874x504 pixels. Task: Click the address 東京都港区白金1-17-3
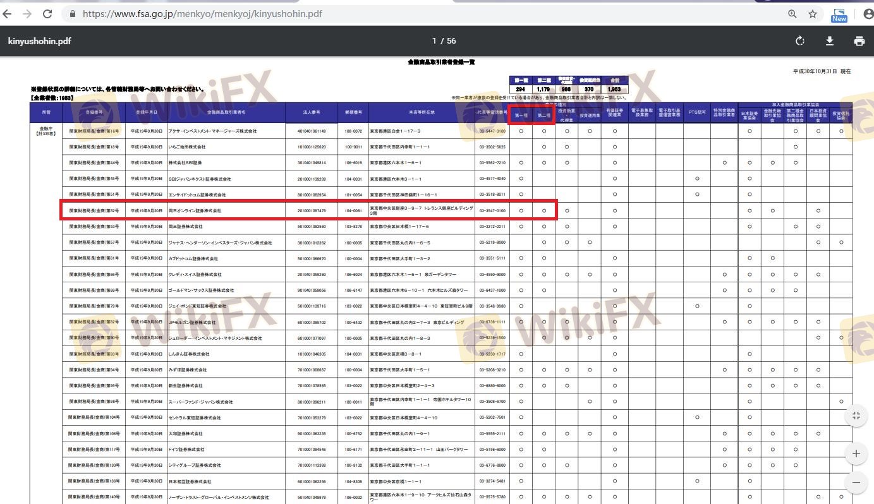395,131
